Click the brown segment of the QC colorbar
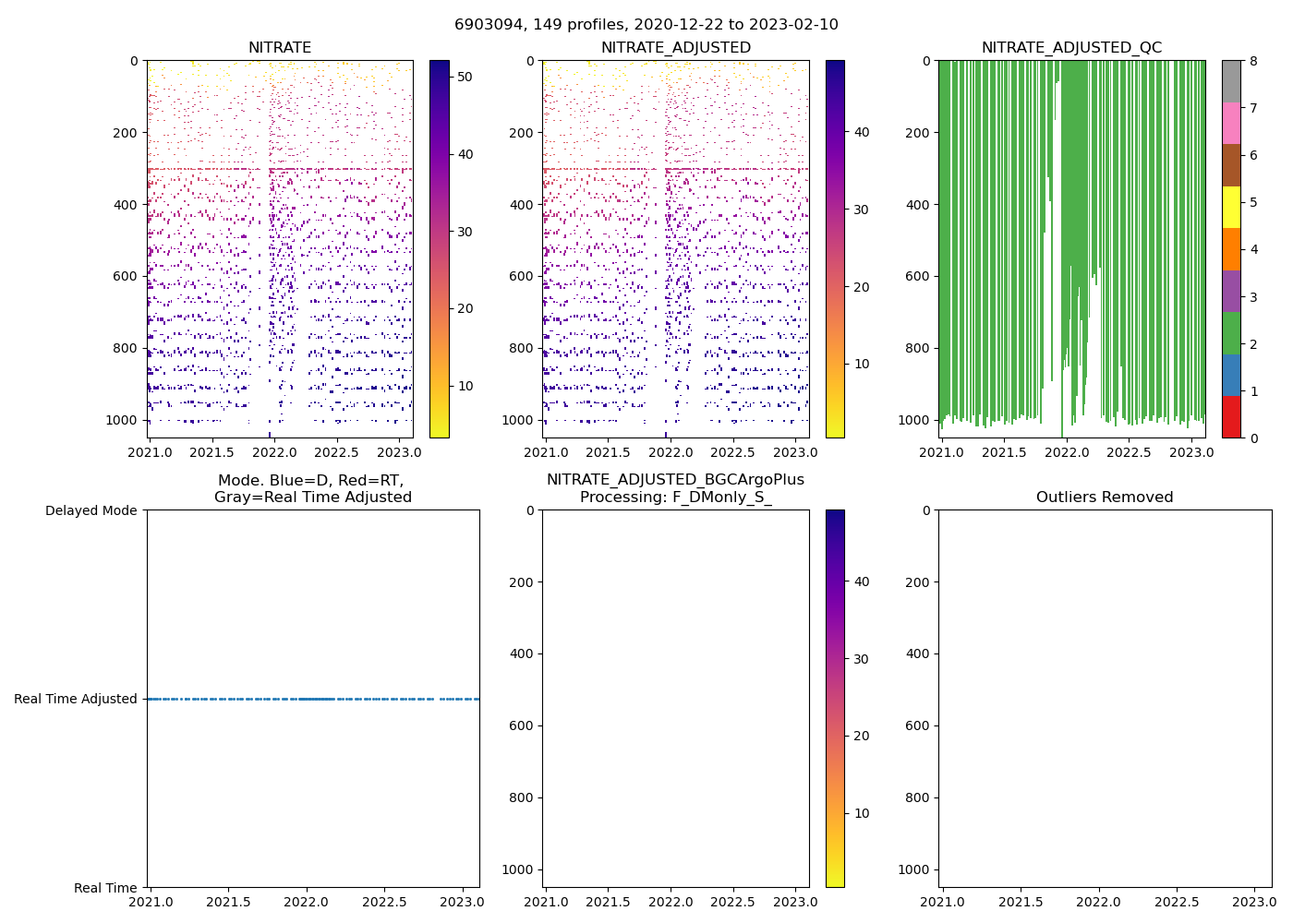Image resolution: width=1293 pixels, height=923 pixels. 1231,165
